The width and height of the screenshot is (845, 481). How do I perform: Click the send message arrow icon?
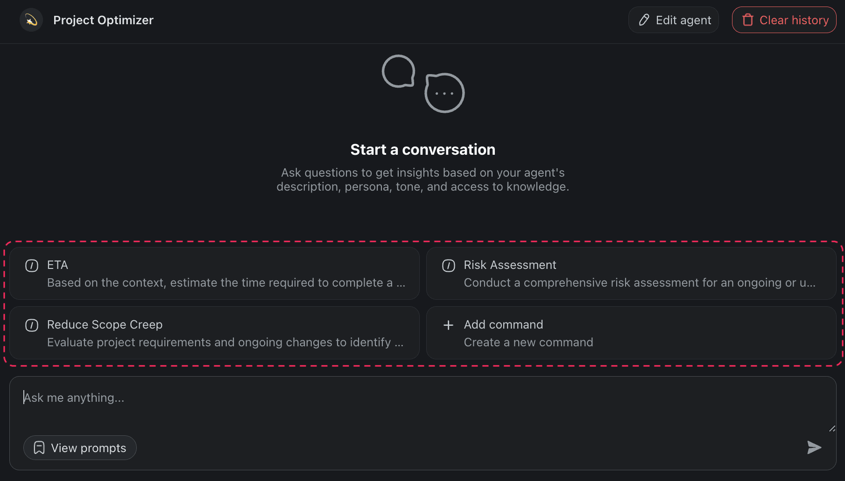pos(814,447)
